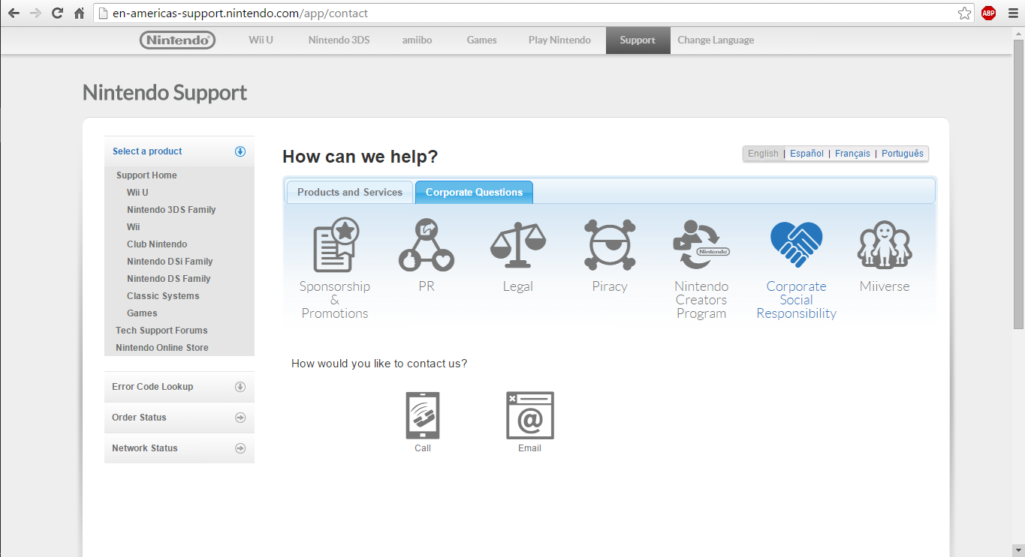
Task: Open Games in the sidebar
Action: click(142, 313)
